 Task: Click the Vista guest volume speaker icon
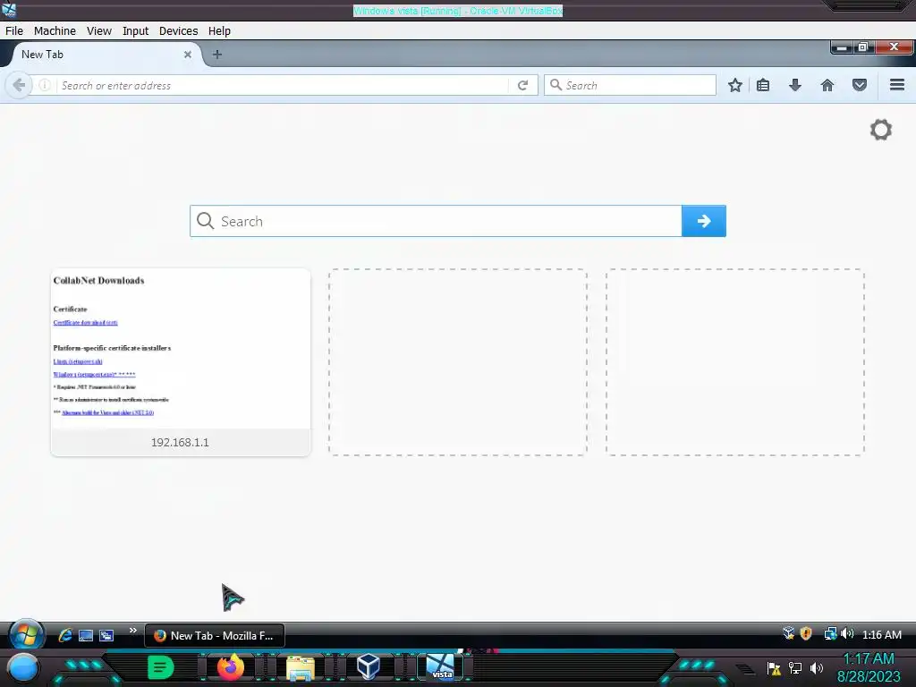click(x=847, y=634)
